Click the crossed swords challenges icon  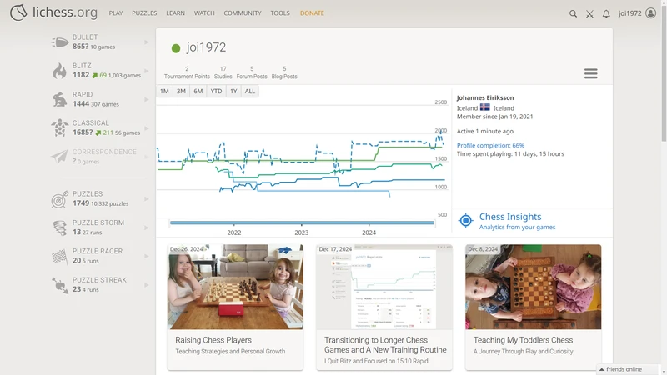coord(589,13)
